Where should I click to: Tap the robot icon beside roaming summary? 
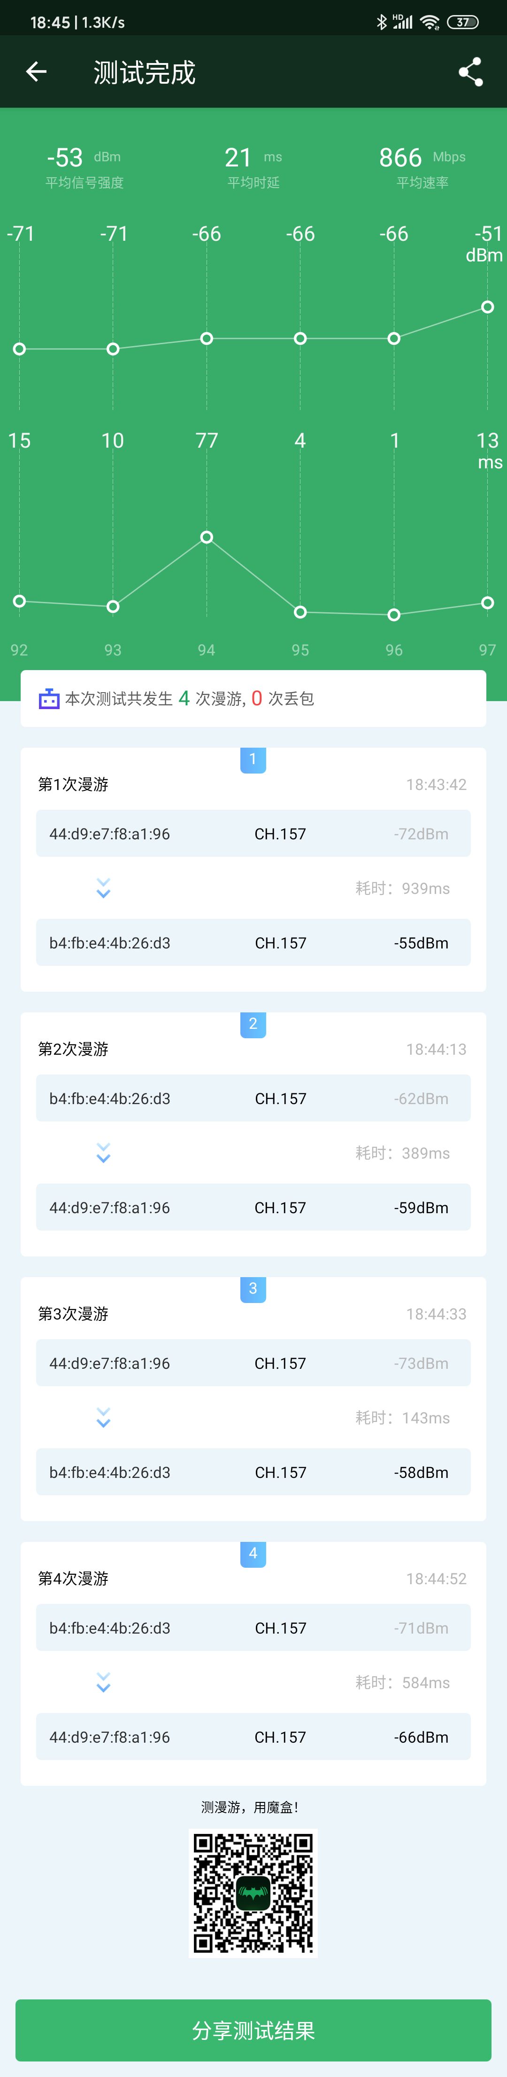[49, 698]
